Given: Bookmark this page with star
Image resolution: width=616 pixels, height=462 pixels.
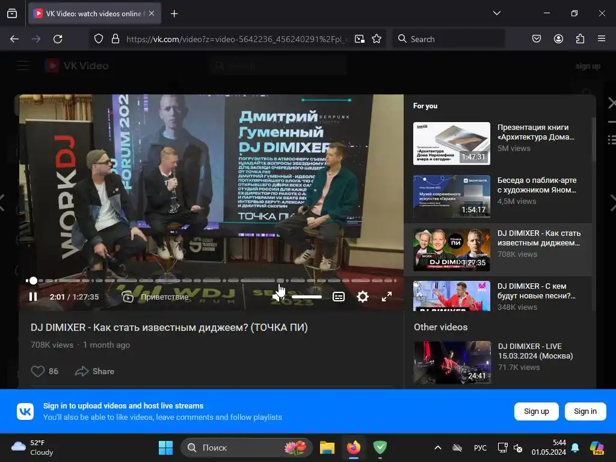Looking at the screenshot, I should click(377, 39).
